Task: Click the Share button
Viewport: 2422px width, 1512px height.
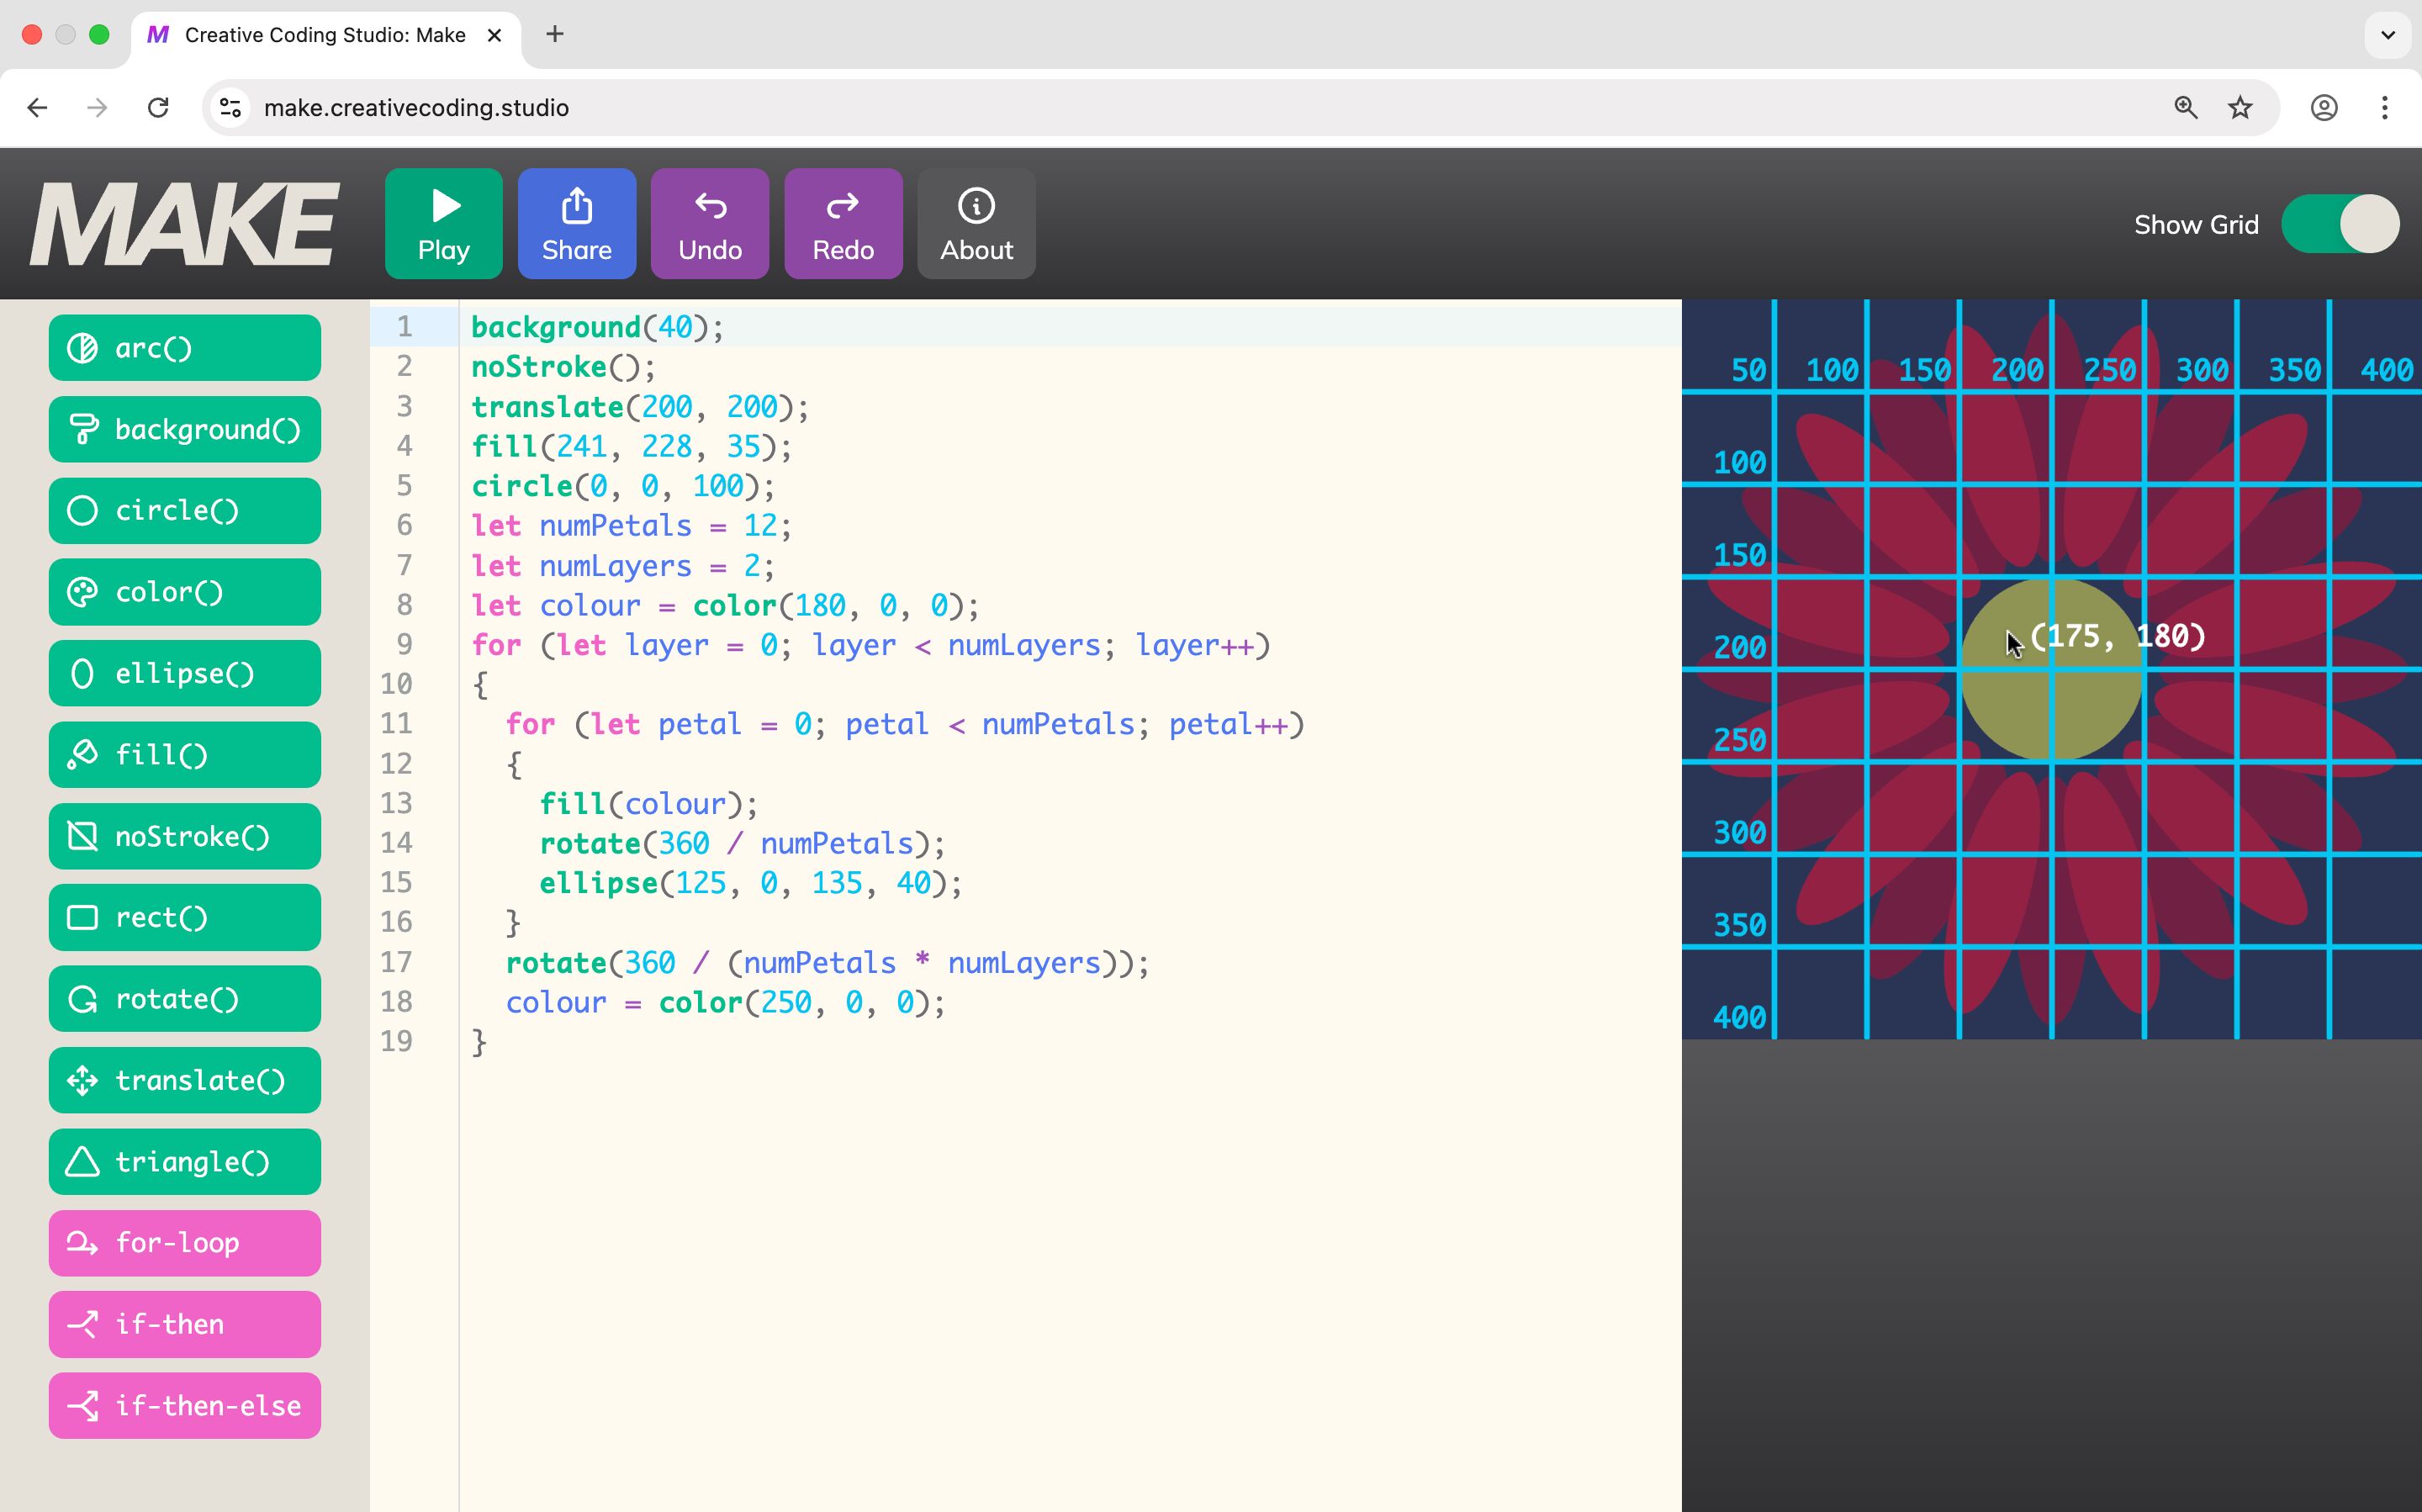Action: point(576,223)
